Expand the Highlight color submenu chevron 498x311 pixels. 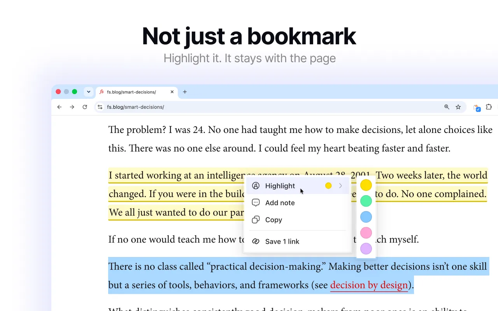coord(340,186)
